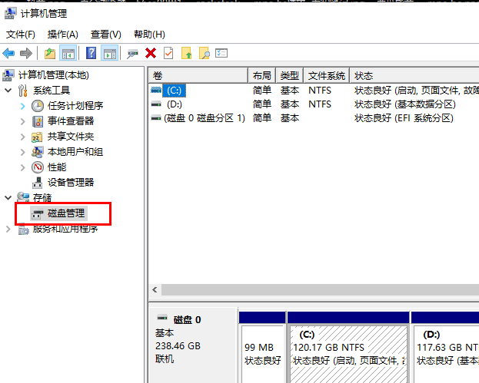Toggle the Show/Hide Action Pane icon

(x=110, y=54)
